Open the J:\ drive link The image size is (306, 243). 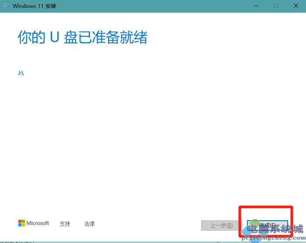21,73
